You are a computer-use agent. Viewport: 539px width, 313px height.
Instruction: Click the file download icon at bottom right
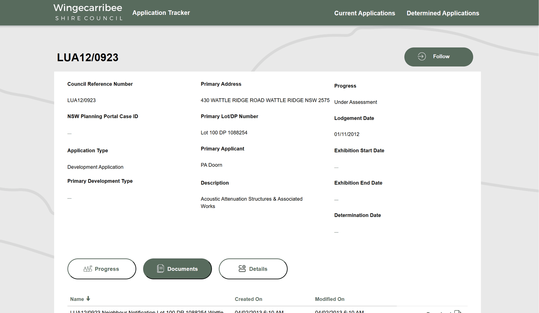point(459,311)
